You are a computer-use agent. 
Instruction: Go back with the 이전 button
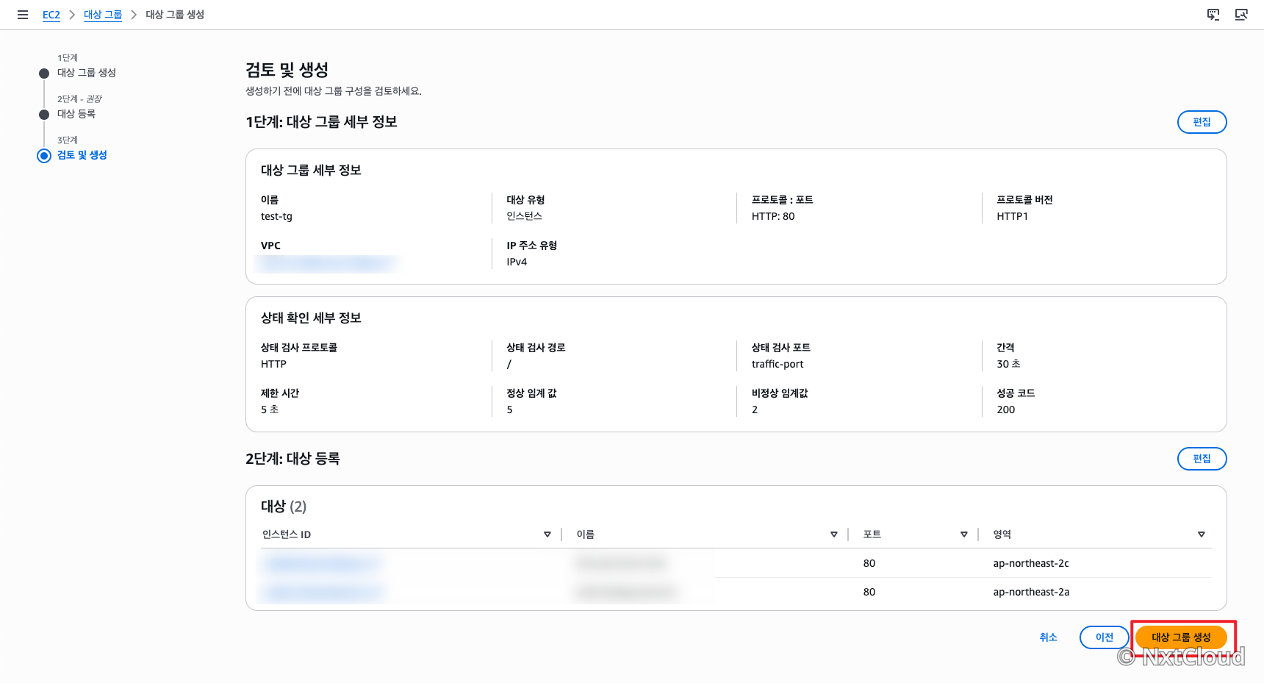tap(1104, 637)
